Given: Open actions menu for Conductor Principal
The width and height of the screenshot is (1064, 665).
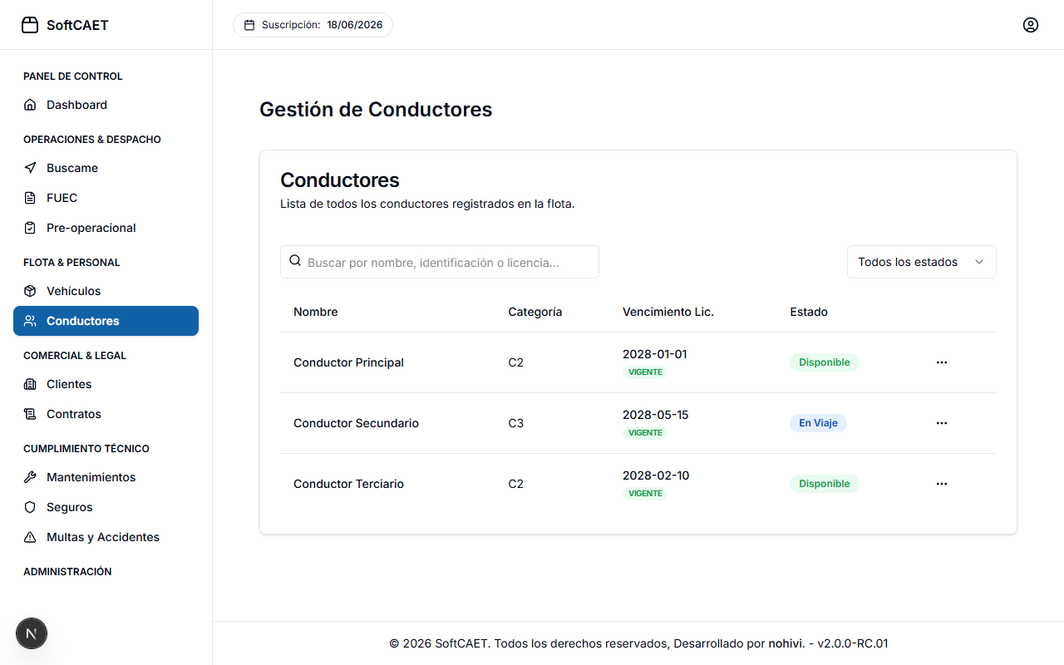Looking at the screenshot, I should (942, 362).
